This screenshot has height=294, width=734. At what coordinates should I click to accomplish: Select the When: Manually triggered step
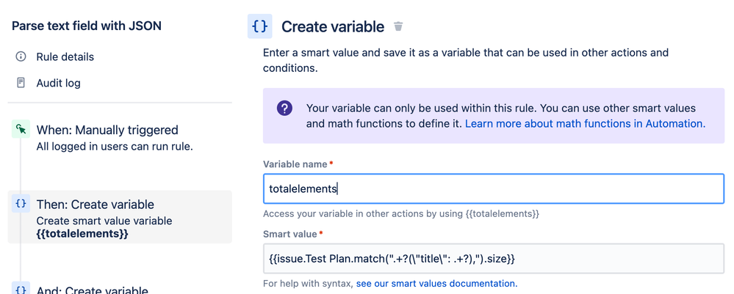(x=107, y=130)
